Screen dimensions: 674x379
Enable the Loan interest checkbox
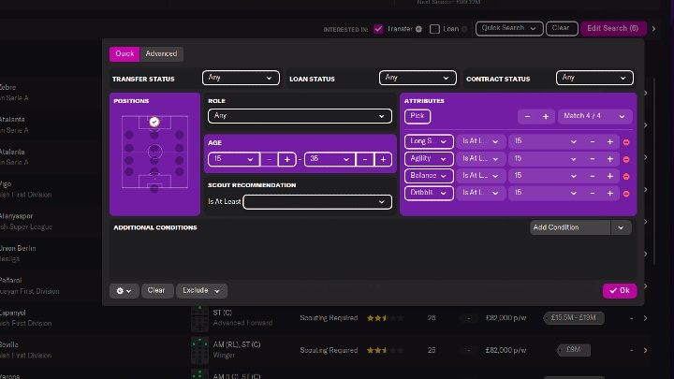point(434,29)
